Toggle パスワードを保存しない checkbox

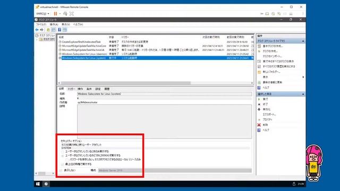coord(67,160)
